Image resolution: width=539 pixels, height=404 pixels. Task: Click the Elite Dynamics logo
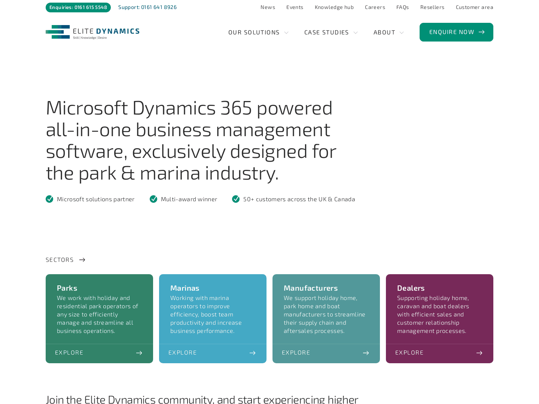tap(92, 32)
